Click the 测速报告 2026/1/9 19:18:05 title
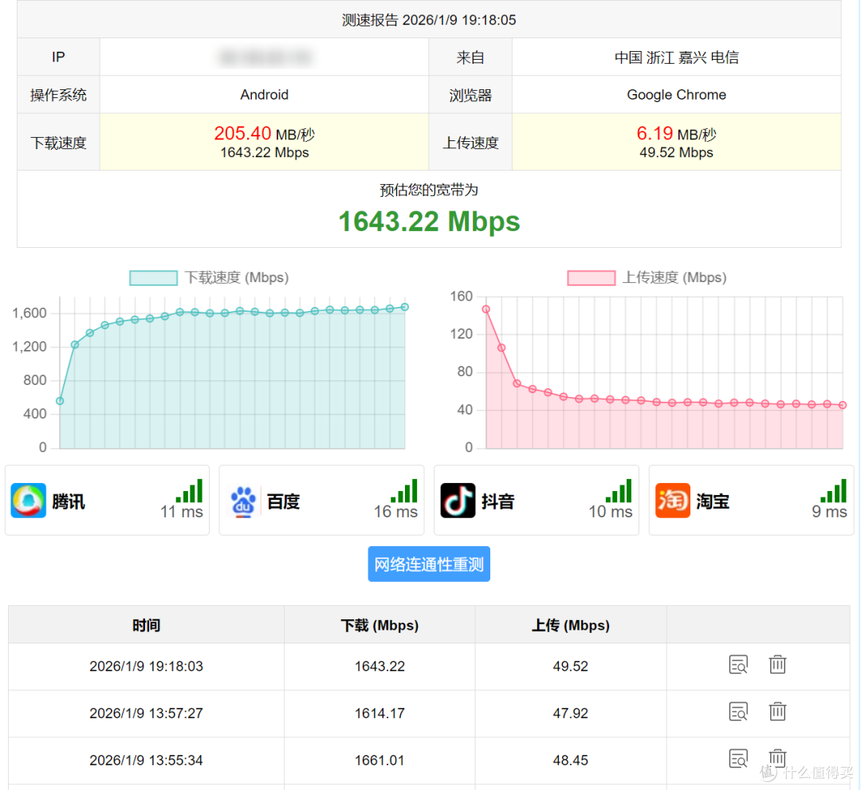This screenshot has width=861, height=790. [429, 20]
